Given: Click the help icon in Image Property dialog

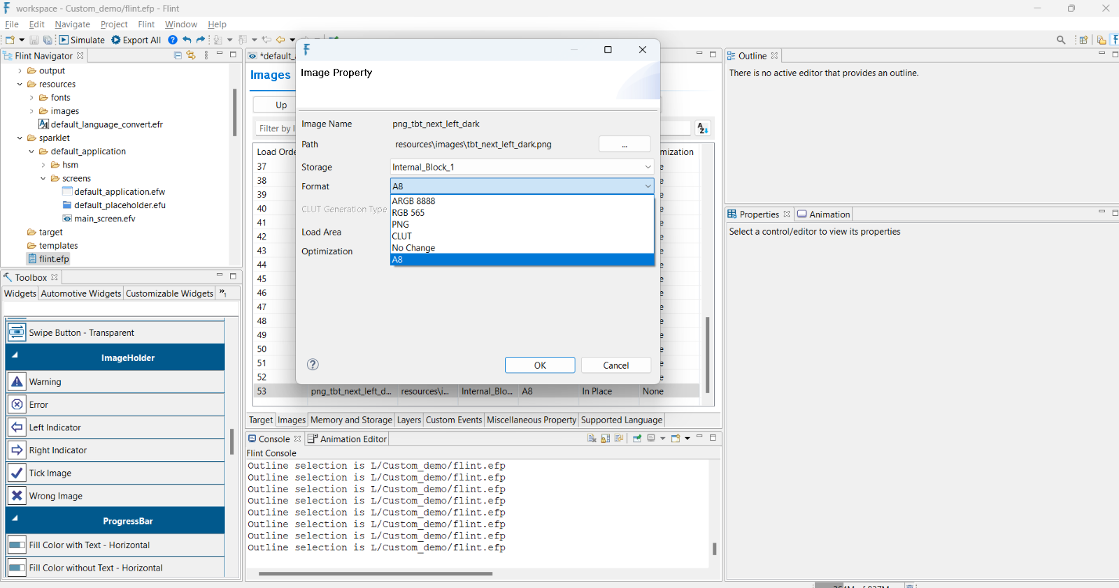Looking at the screenshot, I should click(313, 365).
